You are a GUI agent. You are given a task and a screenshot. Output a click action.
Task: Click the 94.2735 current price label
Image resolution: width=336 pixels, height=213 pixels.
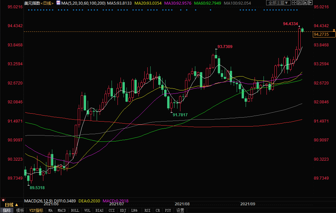pyautogui.click(x=320, y=34)
